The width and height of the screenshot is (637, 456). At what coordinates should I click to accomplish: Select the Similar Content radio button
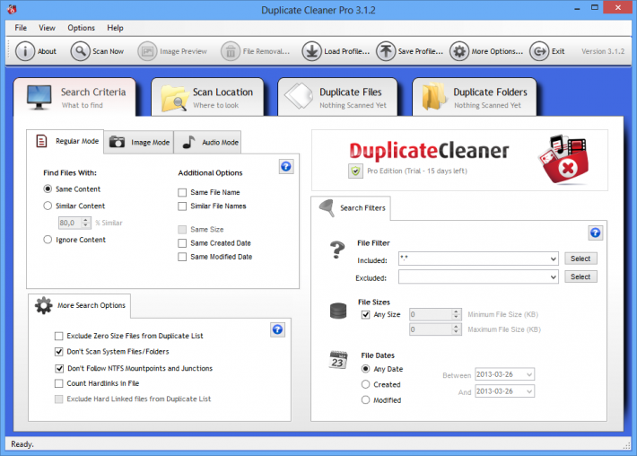48,206
